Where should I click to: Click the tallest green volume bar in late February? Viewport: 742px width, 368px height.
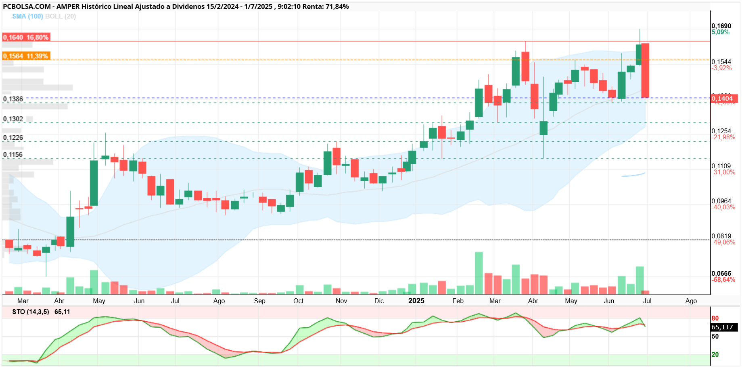pyautogui.click(x=479, y=273)
